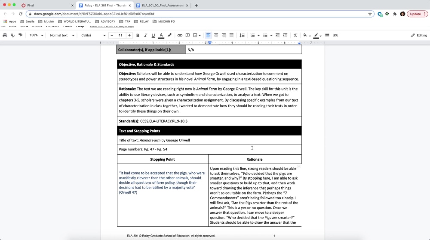Screen dimensions: 430x240
Task: Increase the indent
Action: [285, 35]
